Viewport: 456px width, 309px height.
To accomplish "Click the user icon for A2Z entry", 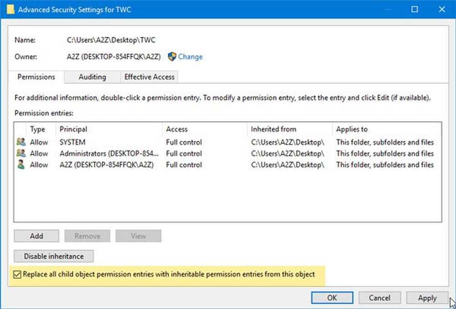I will (20, 165).
